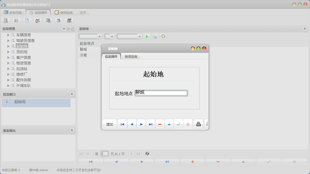Image resolution: width=310 pixels, height=174 pixels.
Task: Click the print icon in the 起始地 dialog
Action: pos(198,124)
